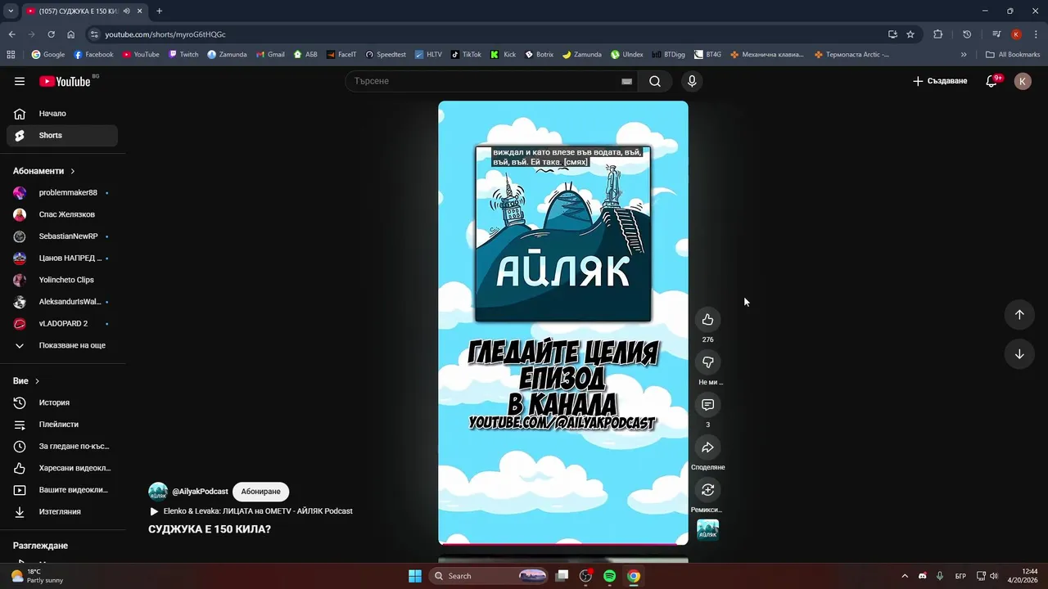Go to the next short

pos(1019,354)
